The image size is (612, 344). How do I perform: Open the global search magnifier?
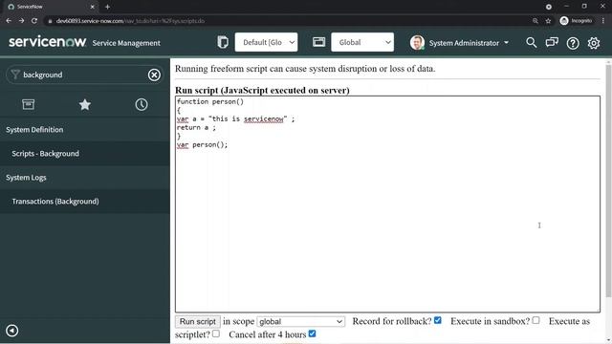(x=531, y=42)
